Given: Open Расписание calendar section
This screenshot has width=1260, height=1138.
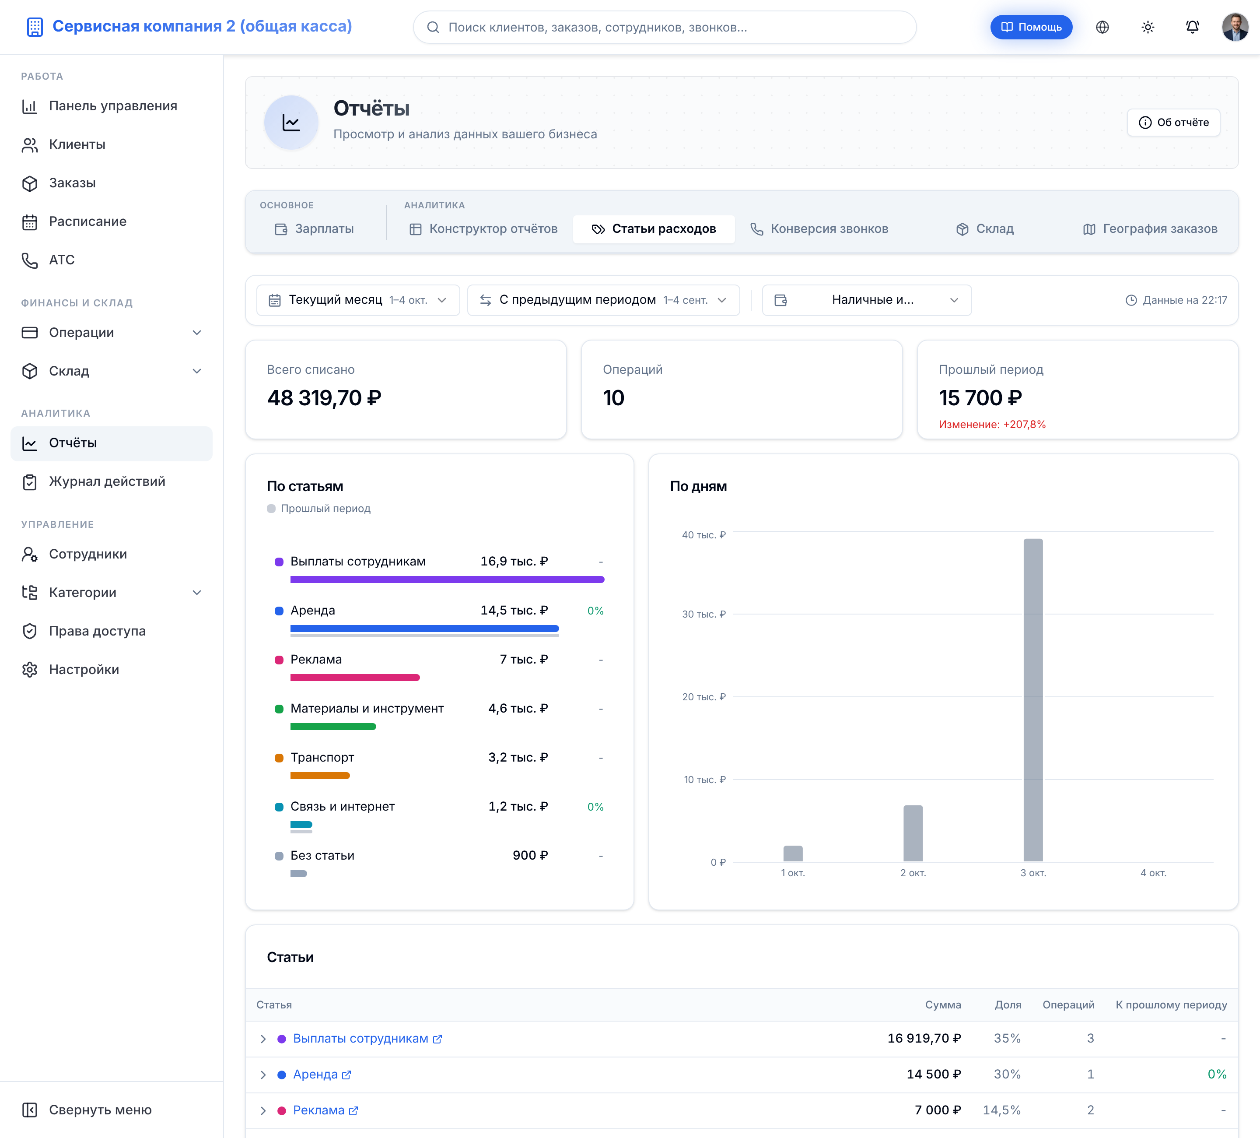Looking at the screenshot, I should tap(111, 221).
